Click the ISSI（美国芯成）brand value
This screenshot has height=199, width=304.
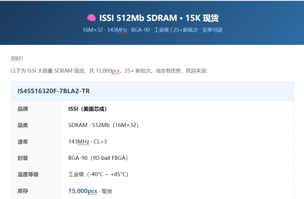click(x=88, y=109)
